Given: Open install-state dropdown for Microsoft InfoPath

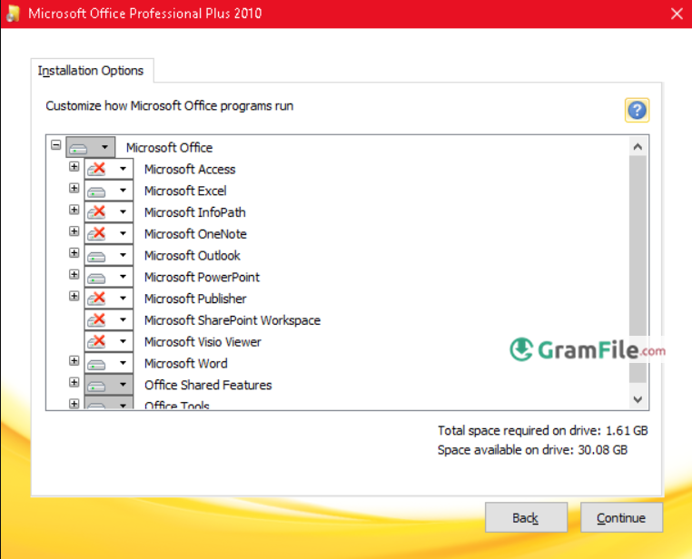Looking at the screenshot, I should [109, 212].
